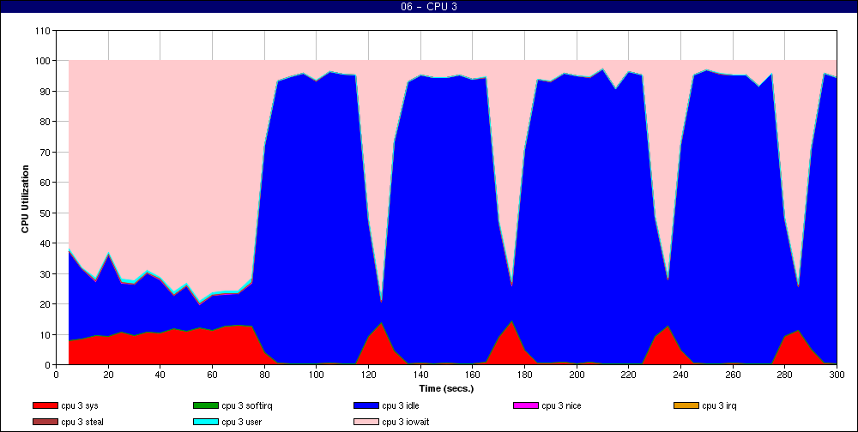This screenshot has height=432, width=858.
Task: Select the 'cpu 3 idle' legend label
Action: [x=401, y=405]
